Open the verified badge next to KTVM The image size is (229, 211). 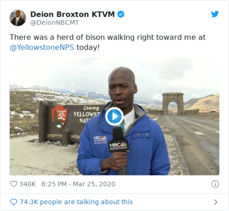(x=121, y=14)
